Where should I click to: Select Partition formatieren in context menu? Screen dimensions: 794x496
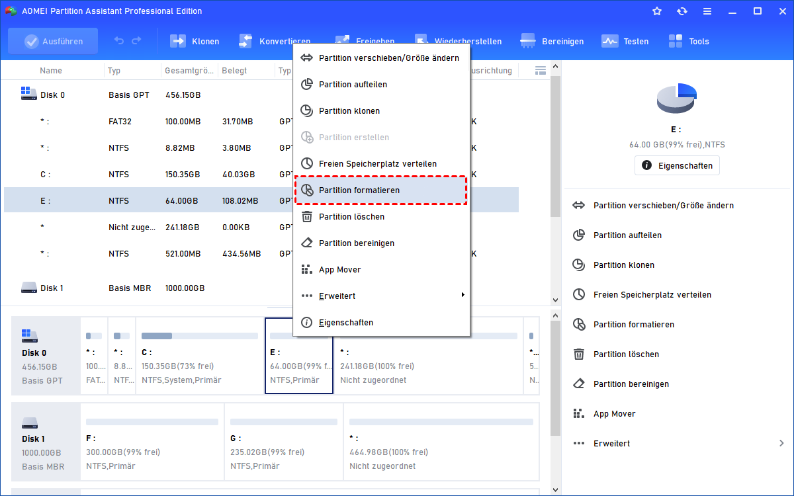click(x=382, y=190)
